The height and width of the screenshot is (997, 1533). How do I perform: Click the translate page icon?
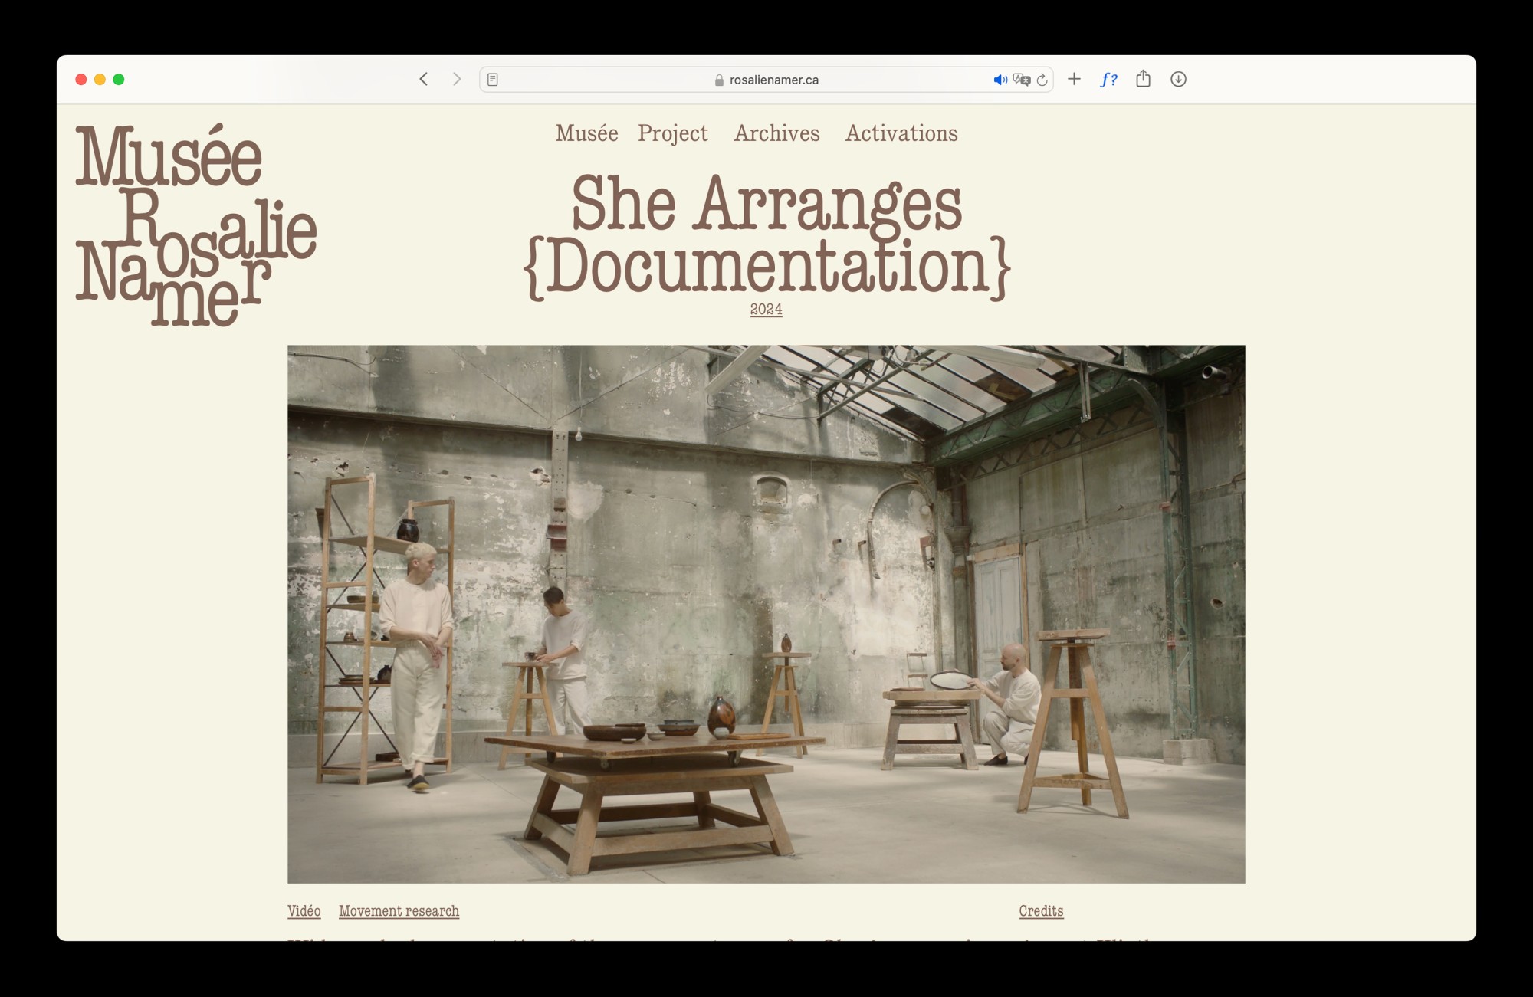(1021, 80)
